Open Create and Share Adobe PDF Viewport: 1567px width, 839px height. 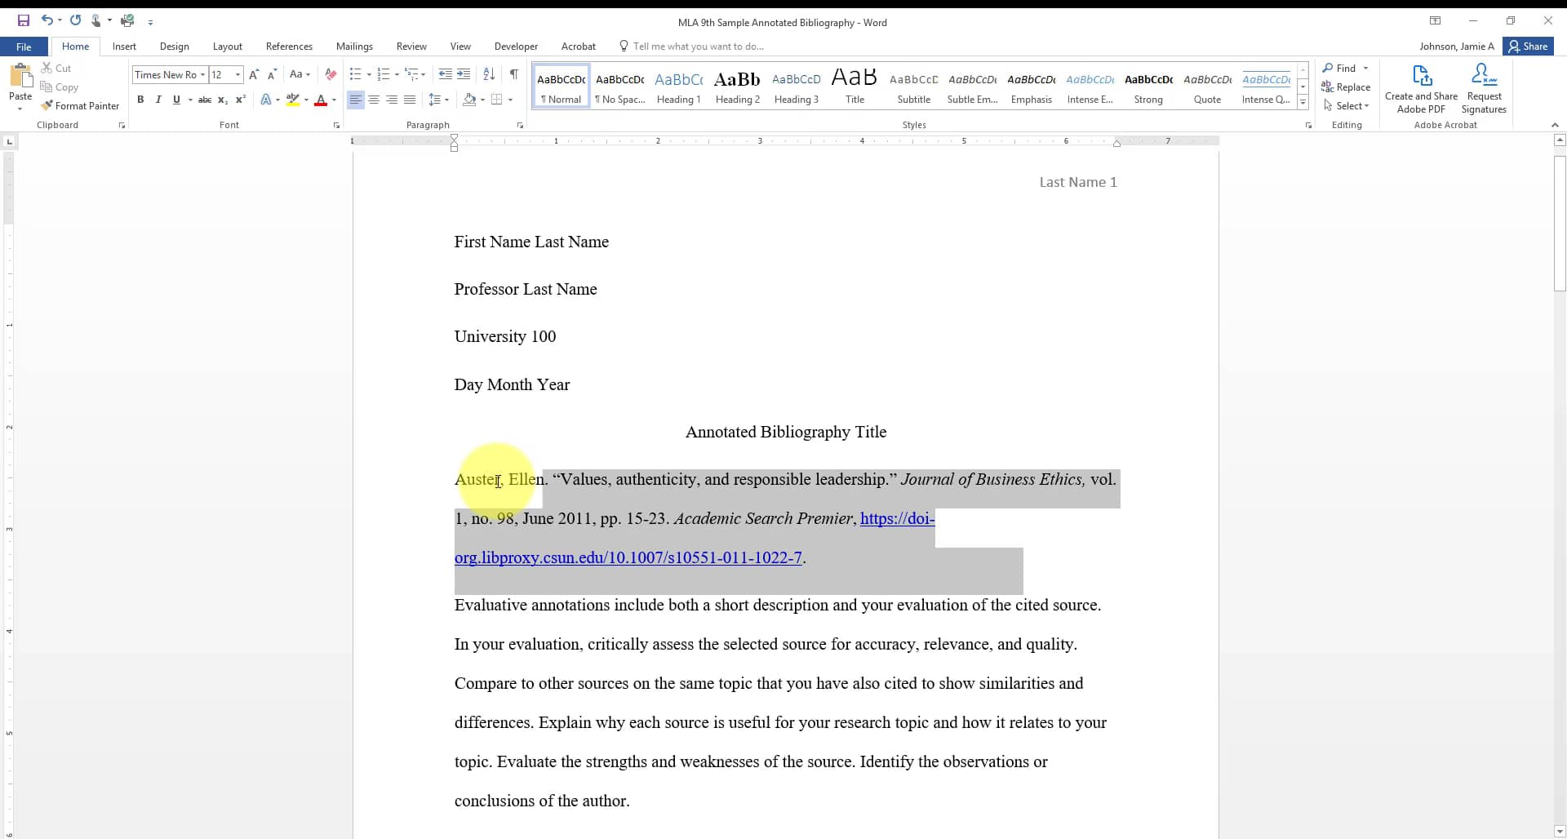1422,86
